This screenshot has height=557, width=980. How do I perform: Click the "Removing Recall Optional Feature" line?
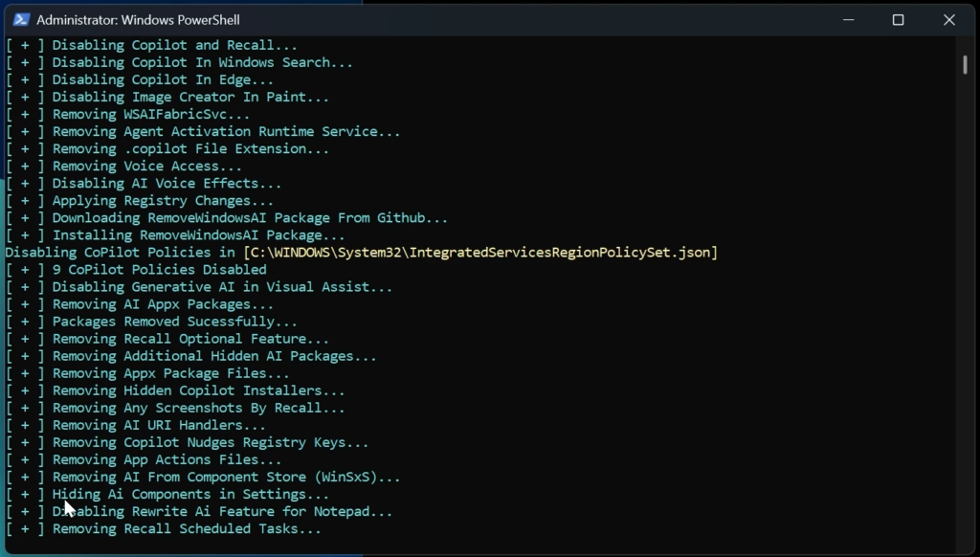[x=189, y=339]
